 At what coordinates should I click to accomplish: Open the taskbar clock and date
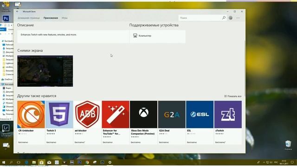pos(284,162)
